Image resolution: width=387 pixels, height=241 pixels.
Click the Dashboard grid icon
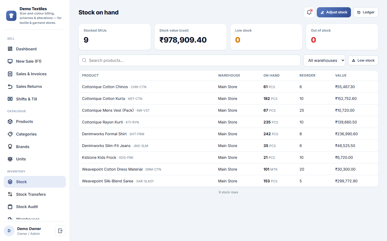point(10,49)
